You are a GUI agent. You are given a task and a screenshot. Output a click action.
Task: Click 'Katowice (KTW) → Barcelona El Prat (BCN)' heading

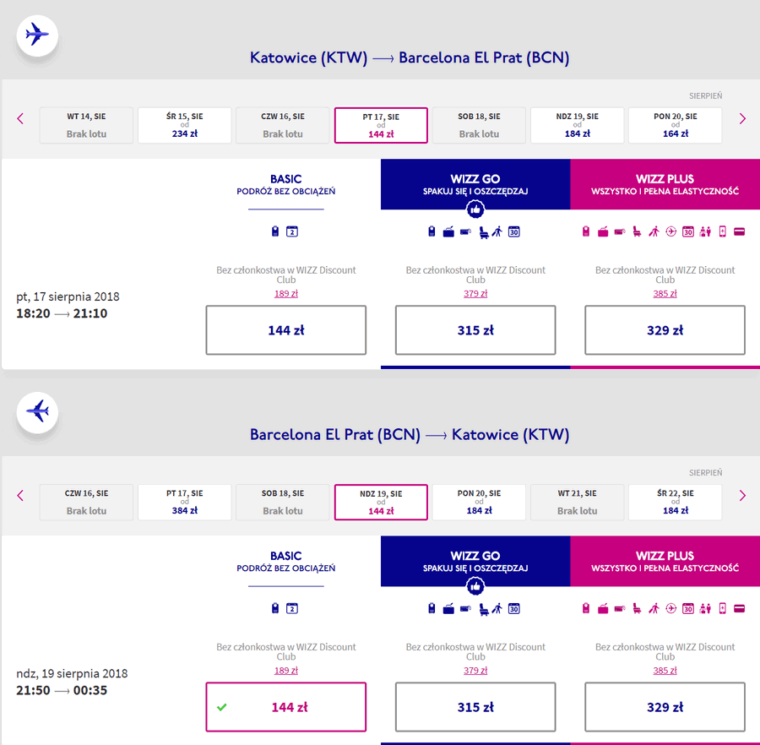(410, 57)
